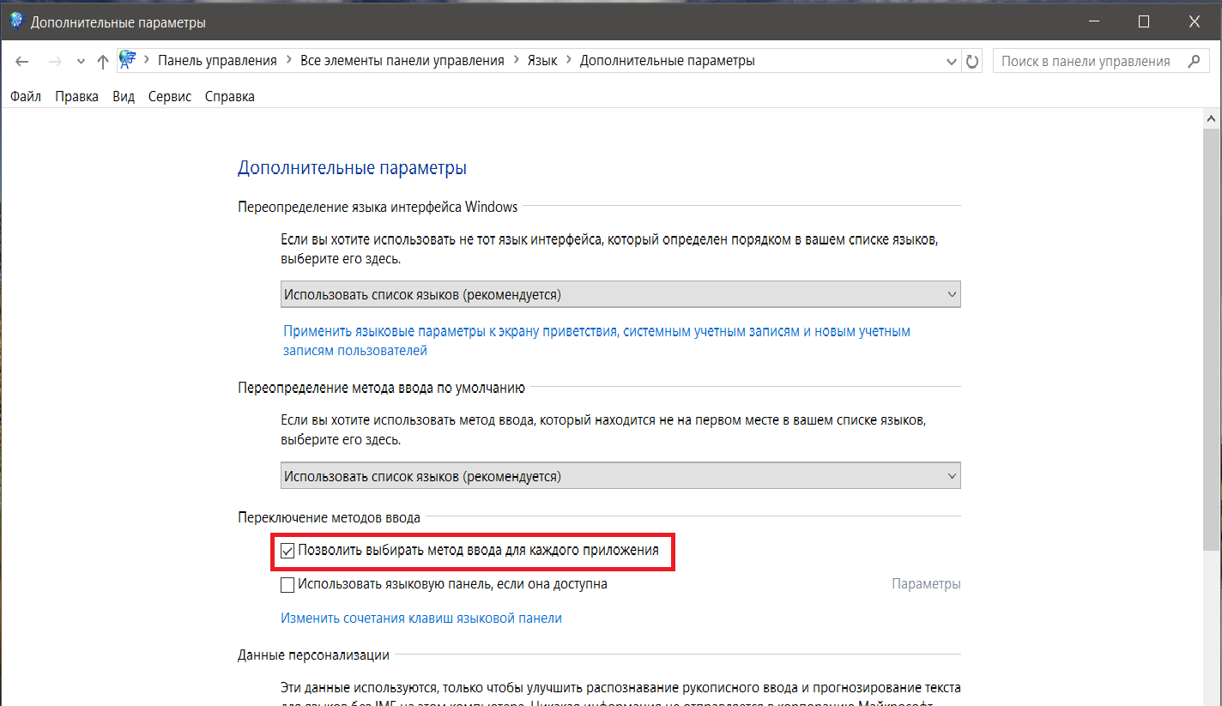1222x706 pixels.
Task: Click 'Переопределение метода ввода по умолчанию' section label
Action: coord(381,388)
